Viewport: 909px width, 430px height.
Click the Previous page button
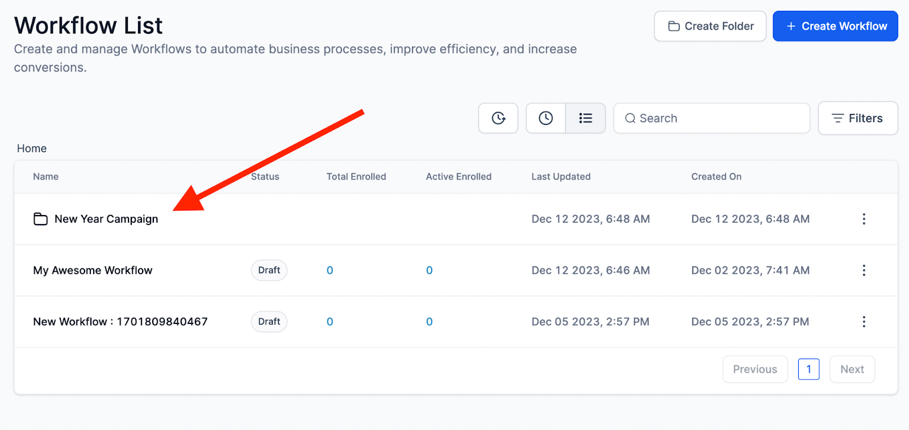(755, 369)
